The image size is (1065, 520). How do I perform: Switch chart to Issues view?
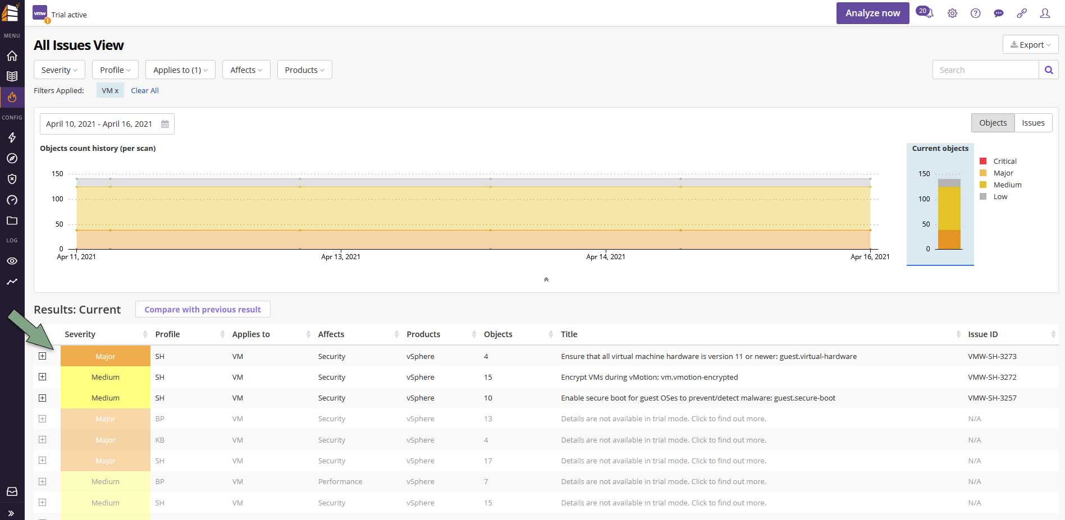click(1032, 123)
